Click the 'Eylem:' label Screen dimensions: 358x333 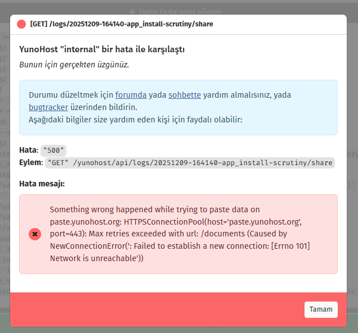click(31, 163)
